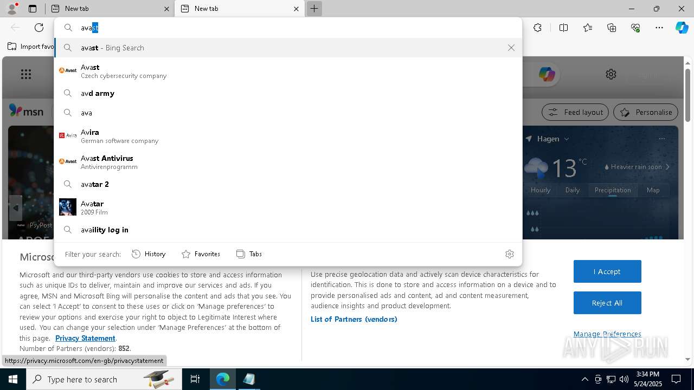Select the ava search suggestion
The image size is (694, 390).
coord(288,113)
